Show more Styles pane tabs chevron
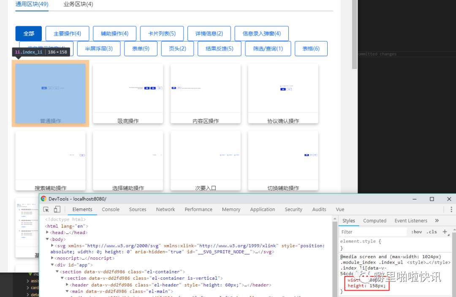Viewport: 456px width, 297px height. click(x=437, y=221)
